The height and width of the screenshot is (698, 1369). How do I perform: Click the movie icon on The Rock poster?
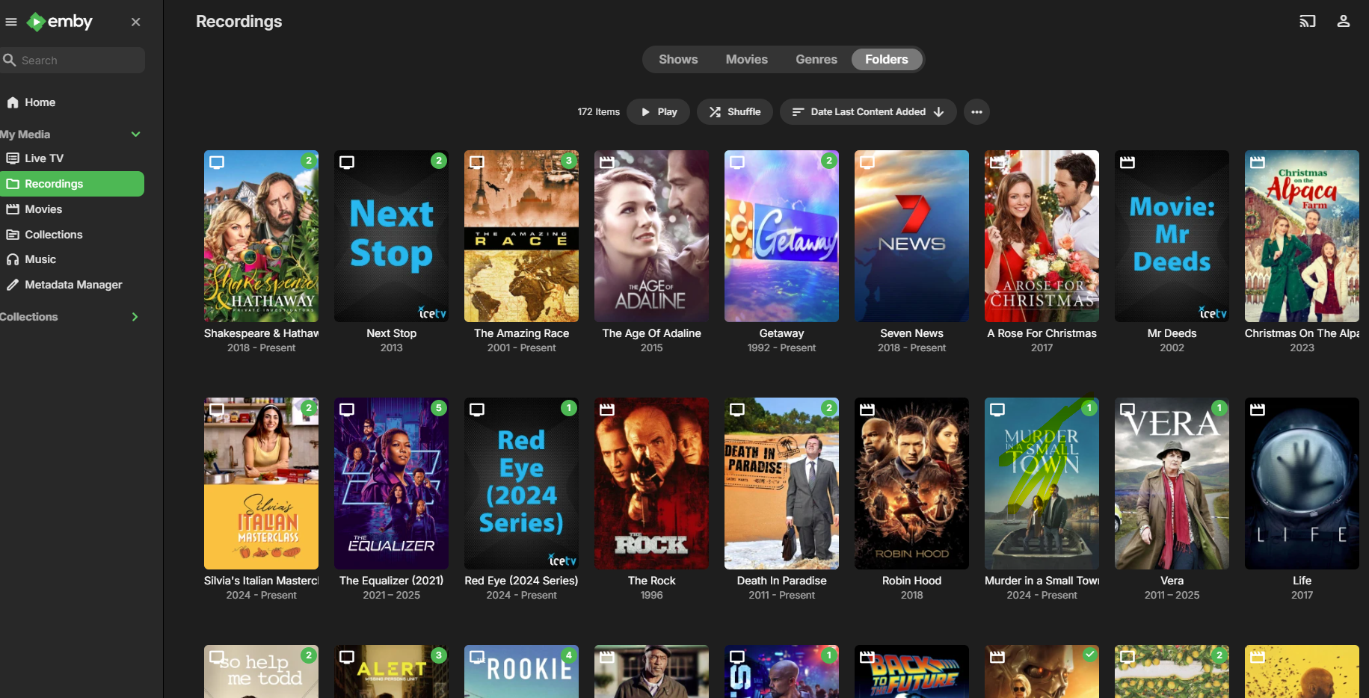607,410
